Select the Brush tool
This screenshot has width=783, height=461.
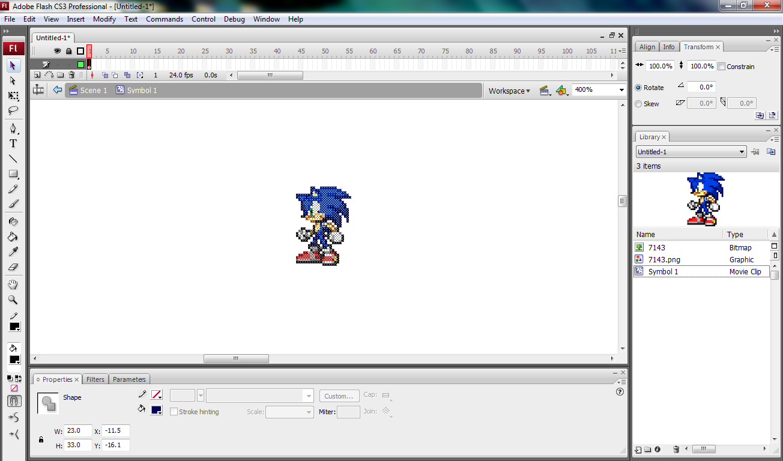13,204
